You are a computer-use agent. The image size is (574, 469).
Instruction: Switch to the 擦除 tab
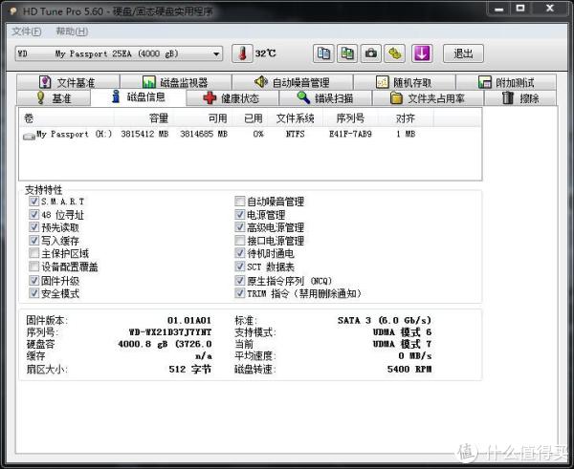[520, 98]
